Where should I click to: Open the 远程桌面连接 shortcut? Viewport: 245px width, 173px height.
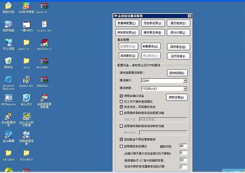coord(26,138)
